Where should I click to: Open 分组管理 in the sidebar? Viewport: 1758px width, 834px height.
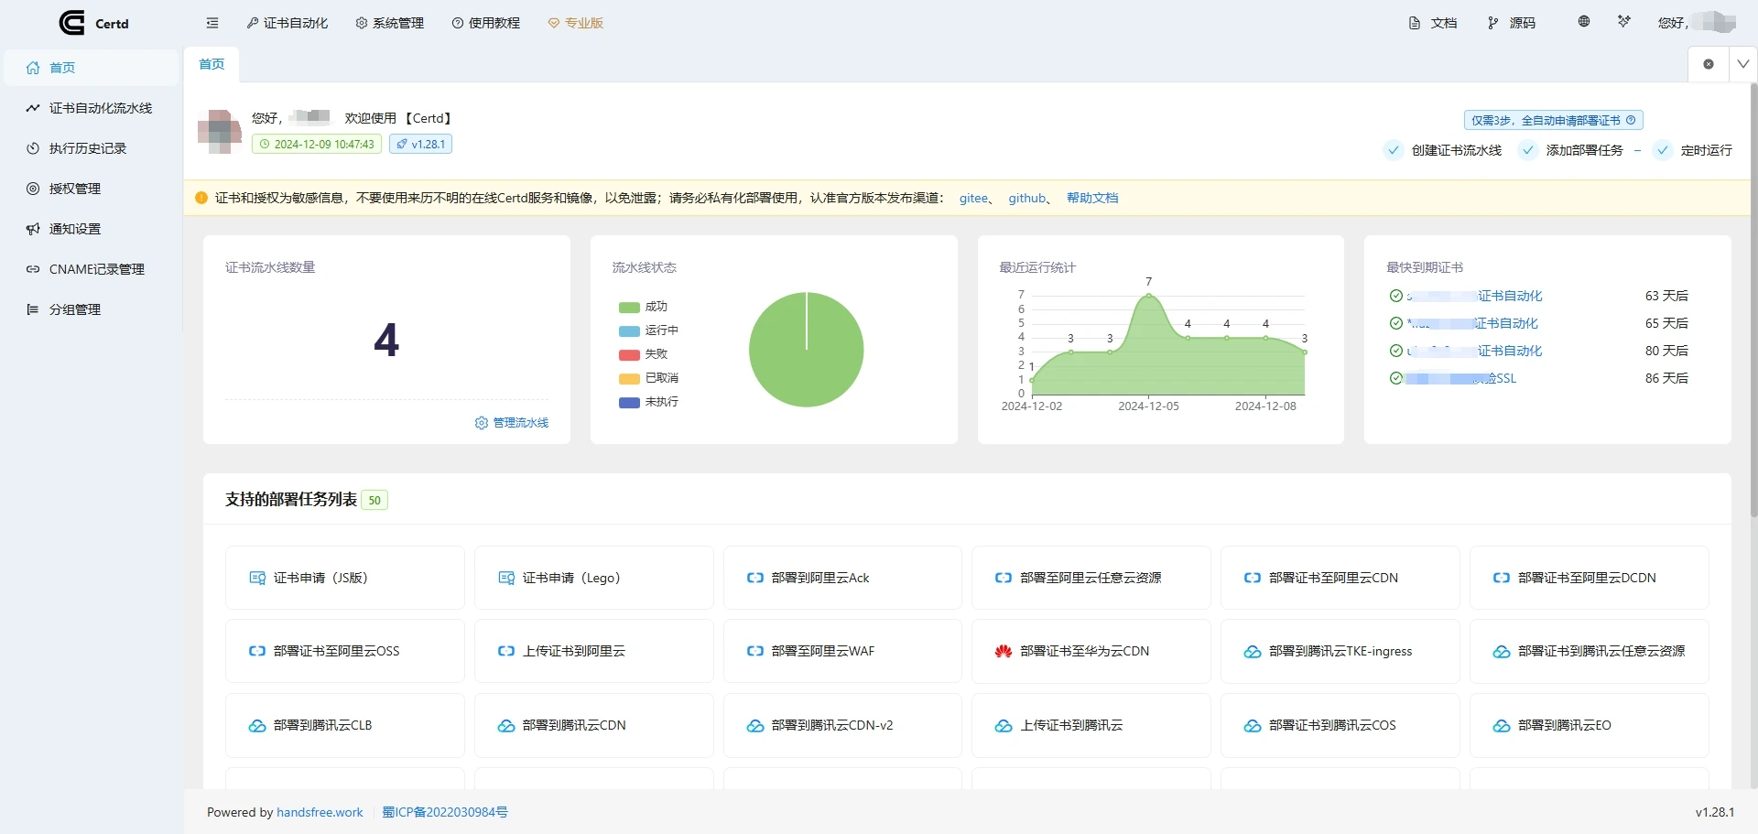click(x=91, y=309)
